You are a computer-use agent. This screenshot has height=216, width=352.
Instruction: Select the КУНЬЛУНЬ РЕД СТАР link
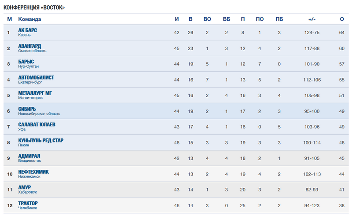40,140
